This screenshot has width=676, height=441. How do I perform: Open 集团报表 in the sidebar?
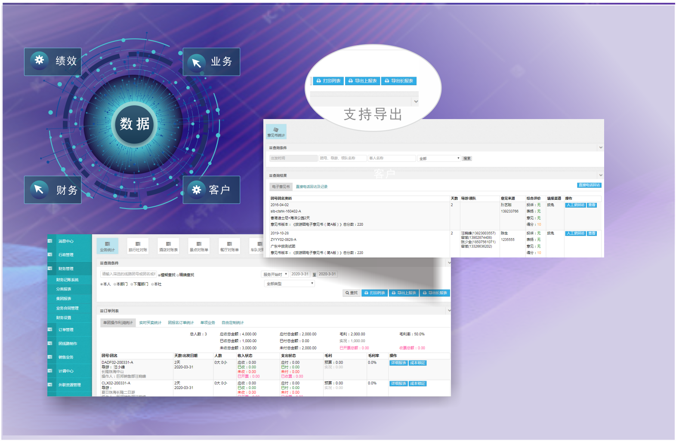(x=64, y=299)
